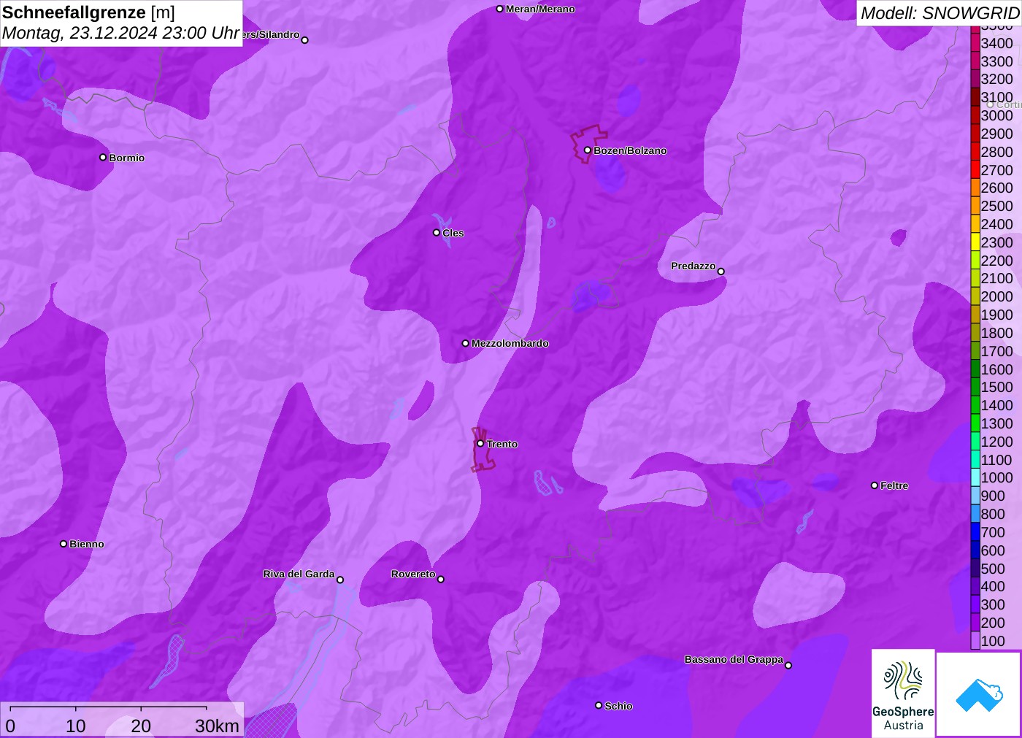Click the 1500 m green legend swatch
The image size is (1022, 738).
coord(975,387)
